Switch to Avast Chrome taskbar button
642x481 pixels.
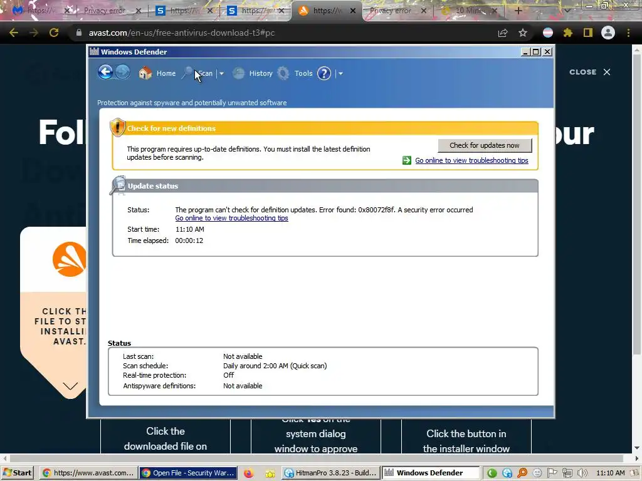88,473
